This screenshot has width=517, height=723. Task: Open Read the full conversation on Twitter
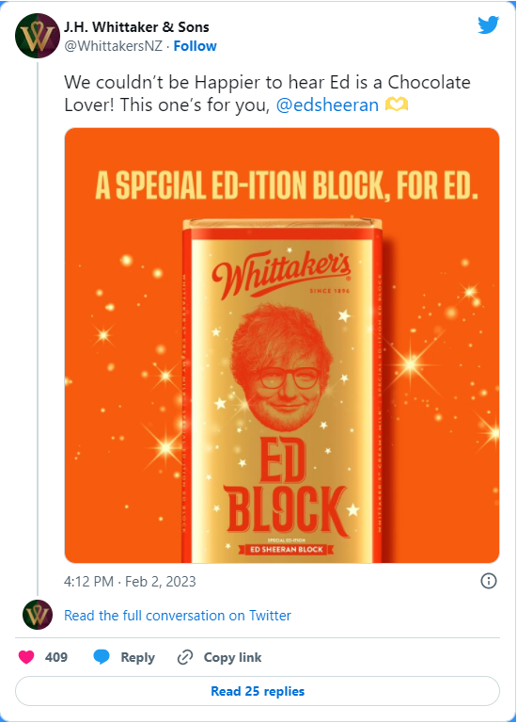coord(178,616)
